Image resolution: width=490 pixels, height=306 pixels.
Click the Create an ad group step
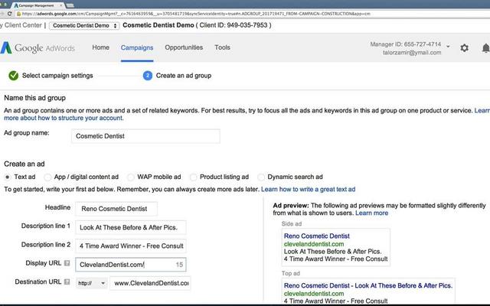[184, 76]
